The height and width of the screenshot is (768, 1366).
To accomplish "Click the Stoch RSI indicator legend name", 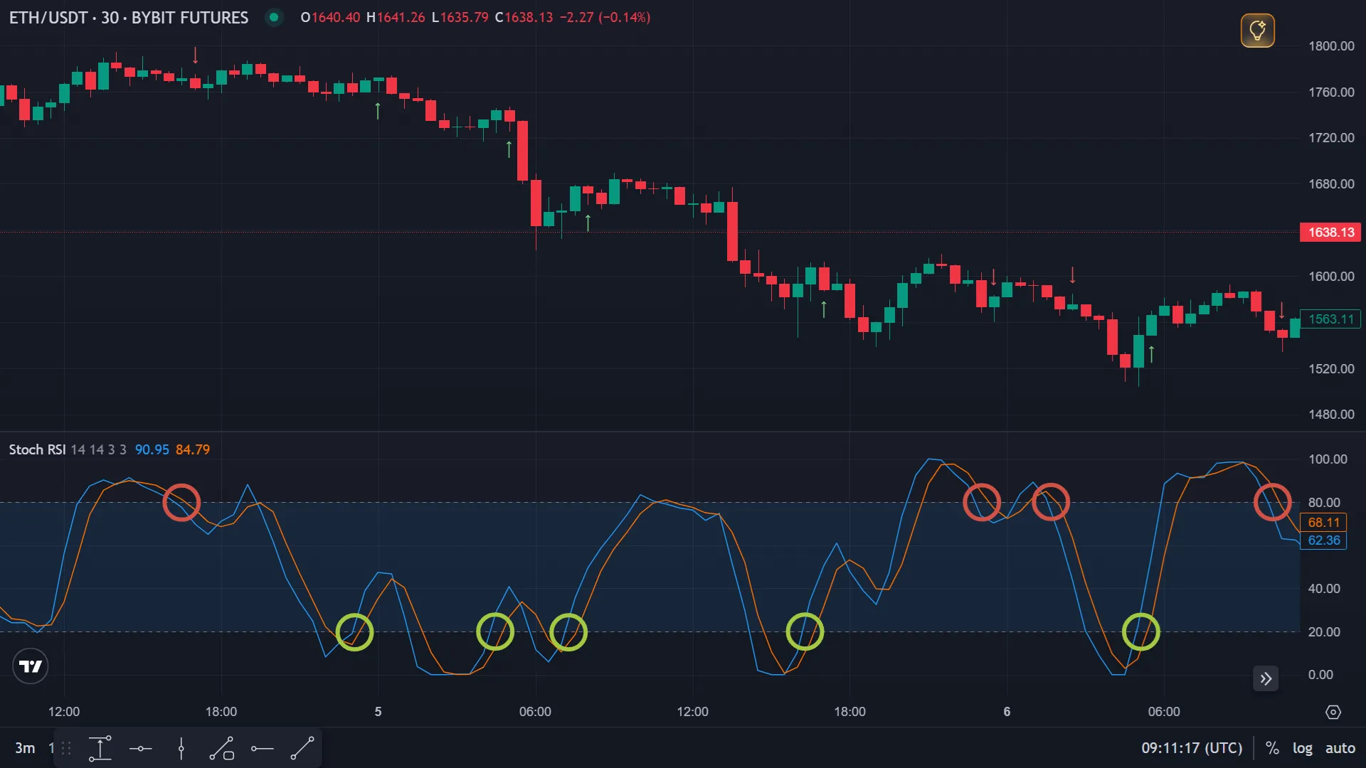I will (x=37, y=449).
